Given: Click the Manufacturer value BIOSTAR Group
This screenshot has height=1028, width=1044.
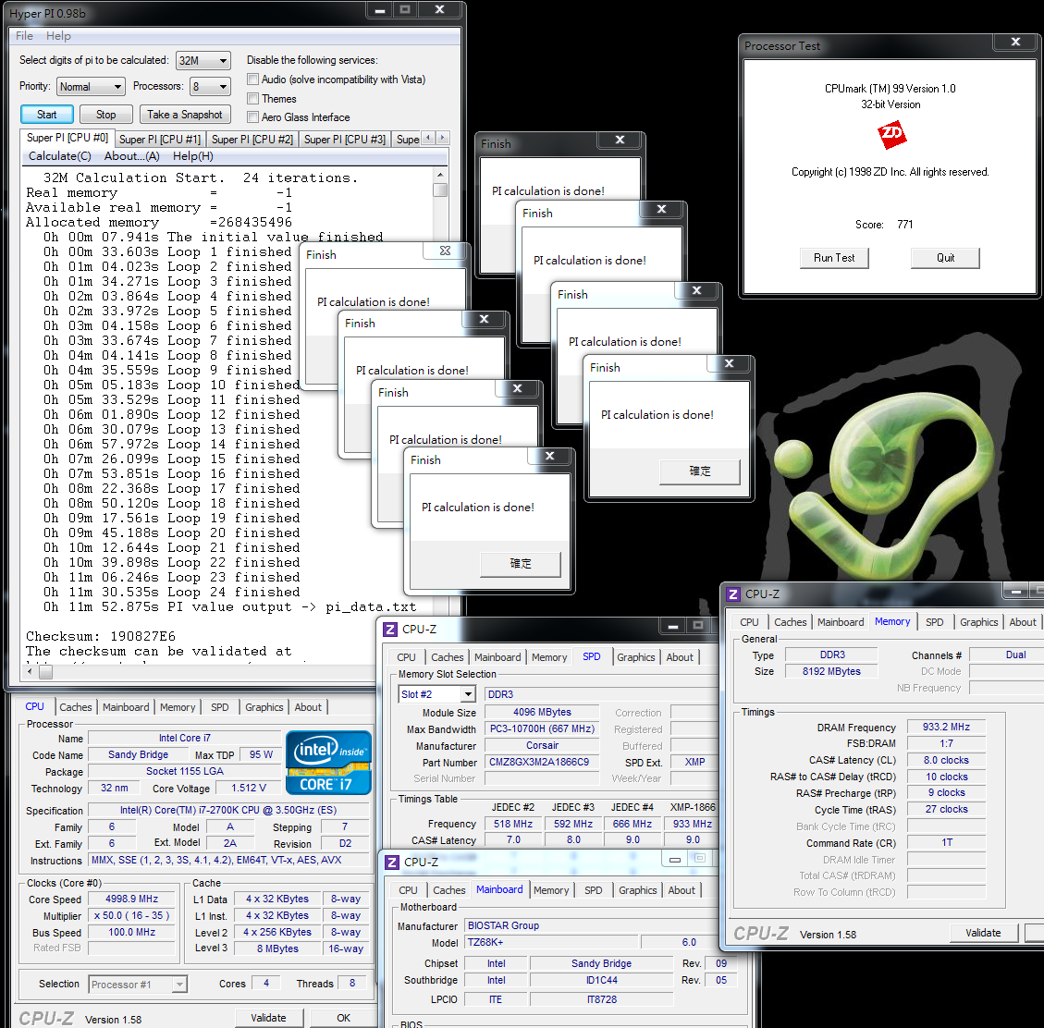Looking at the screenshot, I should (x=589, y=925).
